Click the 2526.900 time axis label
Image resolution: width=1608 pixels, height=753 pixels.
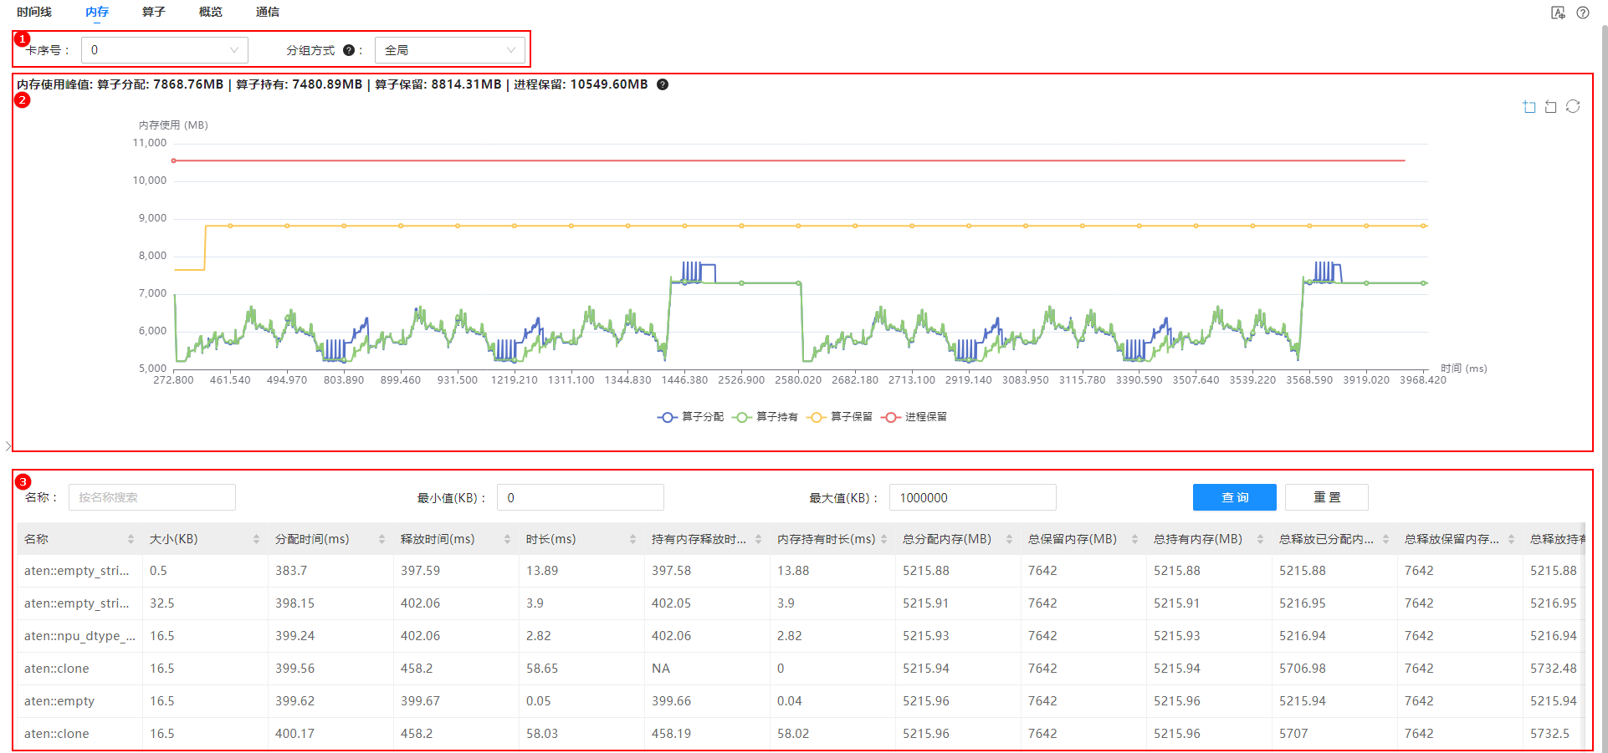click(x=741, y=380)
